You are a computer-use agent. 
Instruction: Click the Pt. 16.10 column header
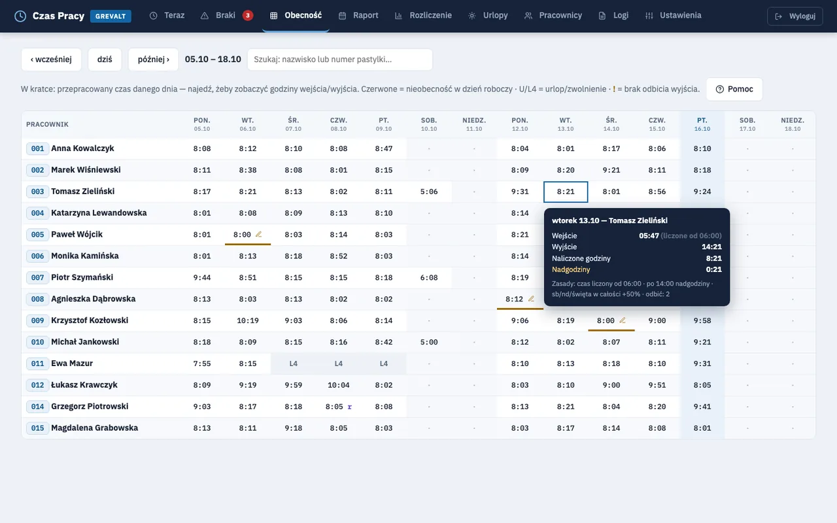point(702,124)
